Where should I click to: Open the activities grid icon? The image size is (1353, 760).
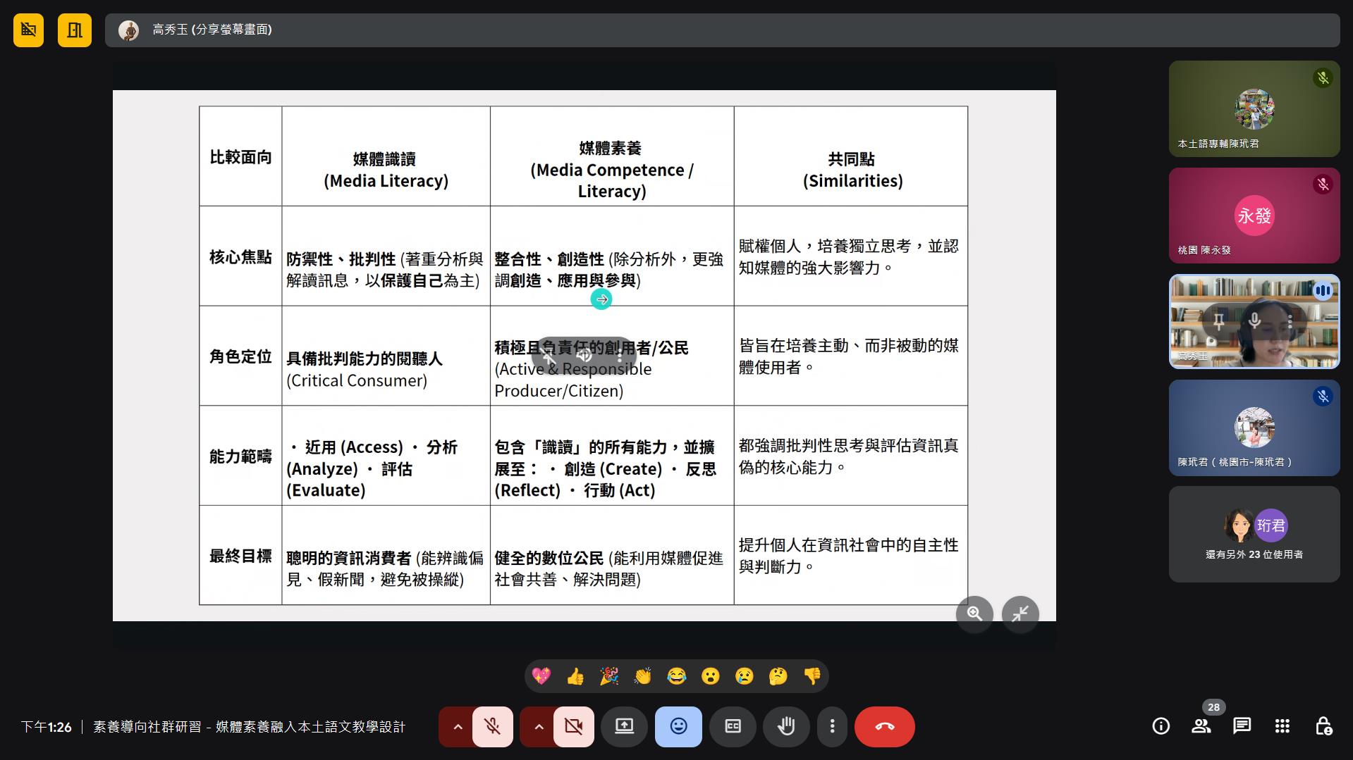coord(1282,726)
